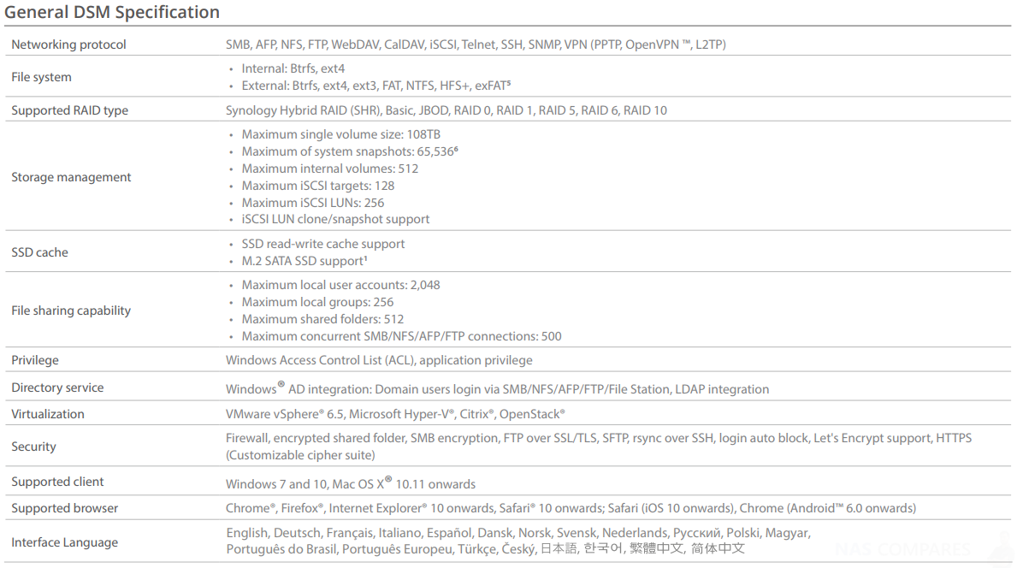Click Maximum iSCSI targets: 128 line

click(x=318, y=186)
